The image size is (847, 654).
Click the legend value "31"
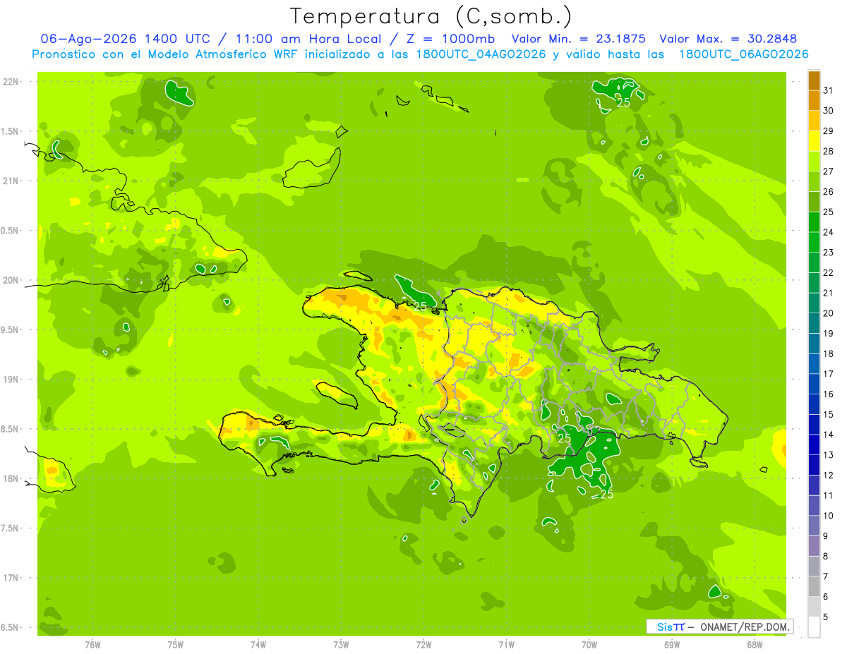(829, 90)
